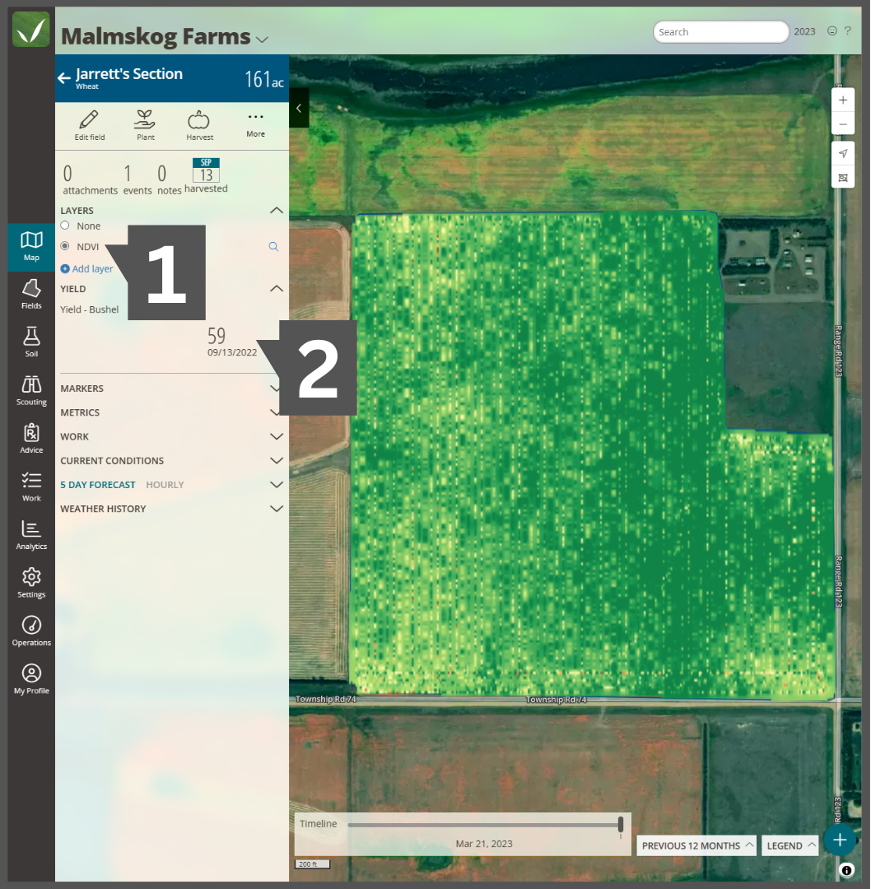Screen dimensions: 871x889
Task: Click the 59 yield value
Action: pos(217,336)
